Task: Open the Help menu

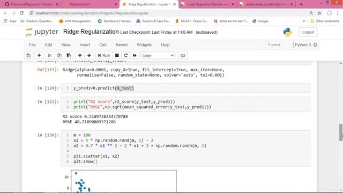Action: [165, 45]
